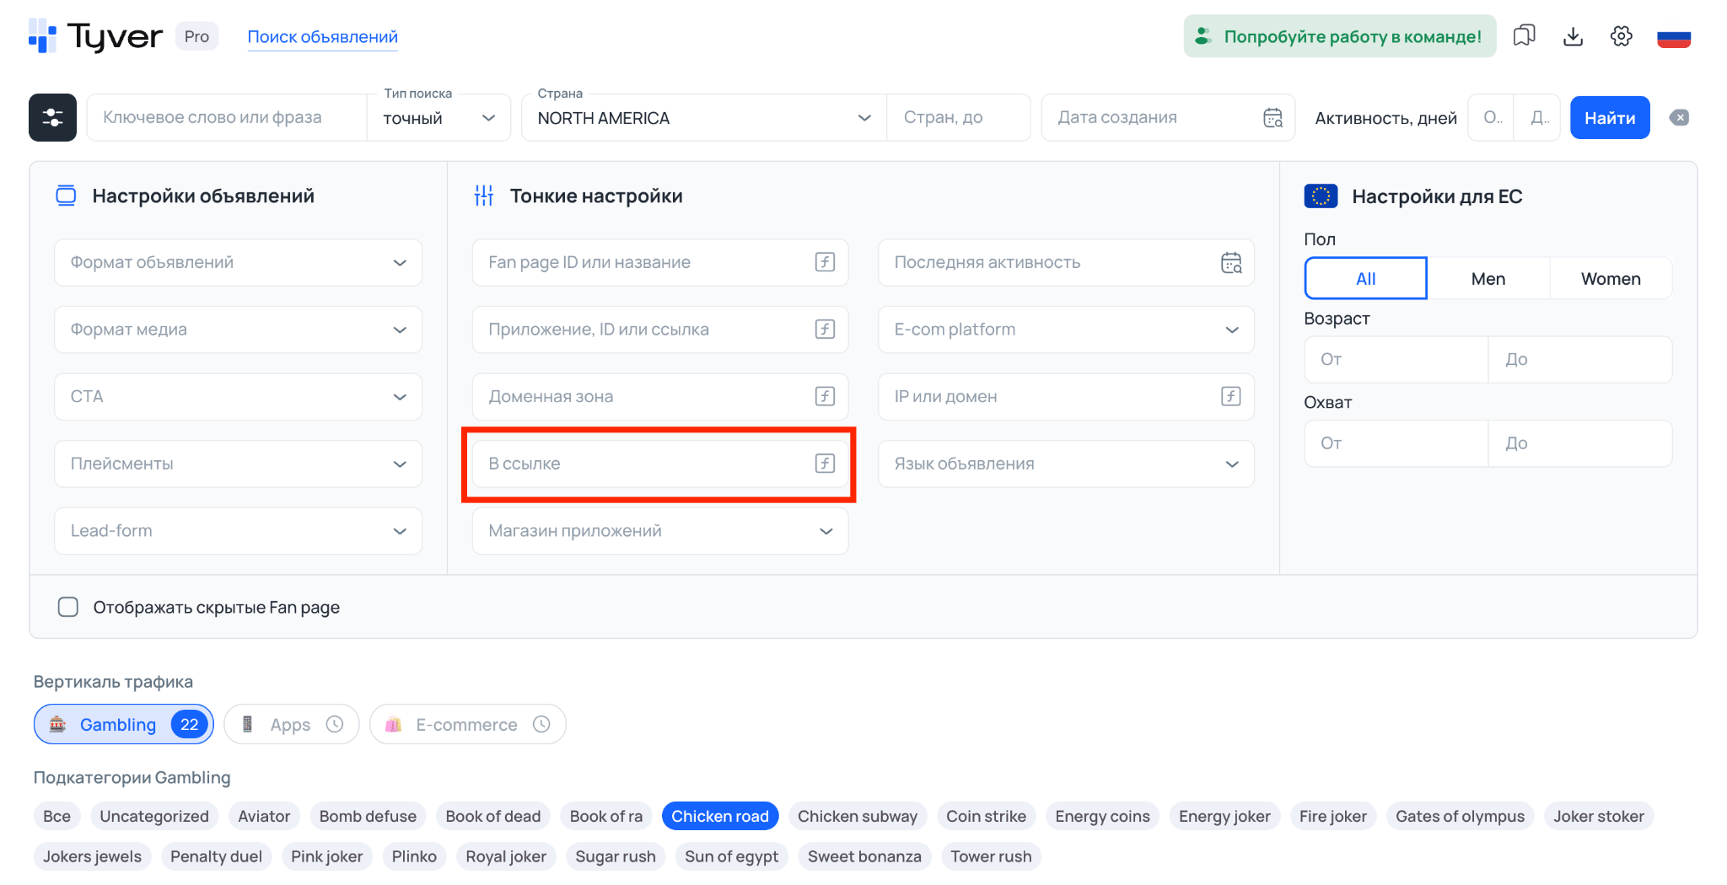Select Uncategorized subcategory
Viewport: 1727px width, 885px height.
pyautogui.click(x=154, y=816)
